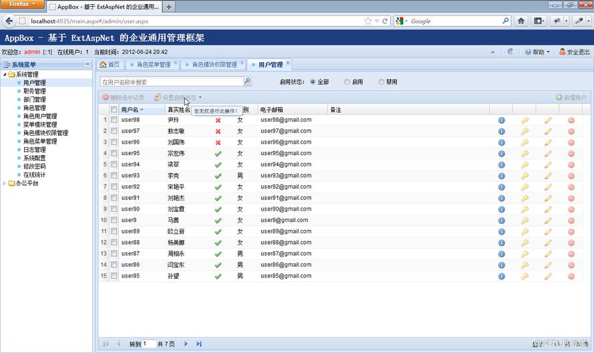
Task: Click the 删除选中记录 button
Action: pyautogui.click(x=124, y=98)
